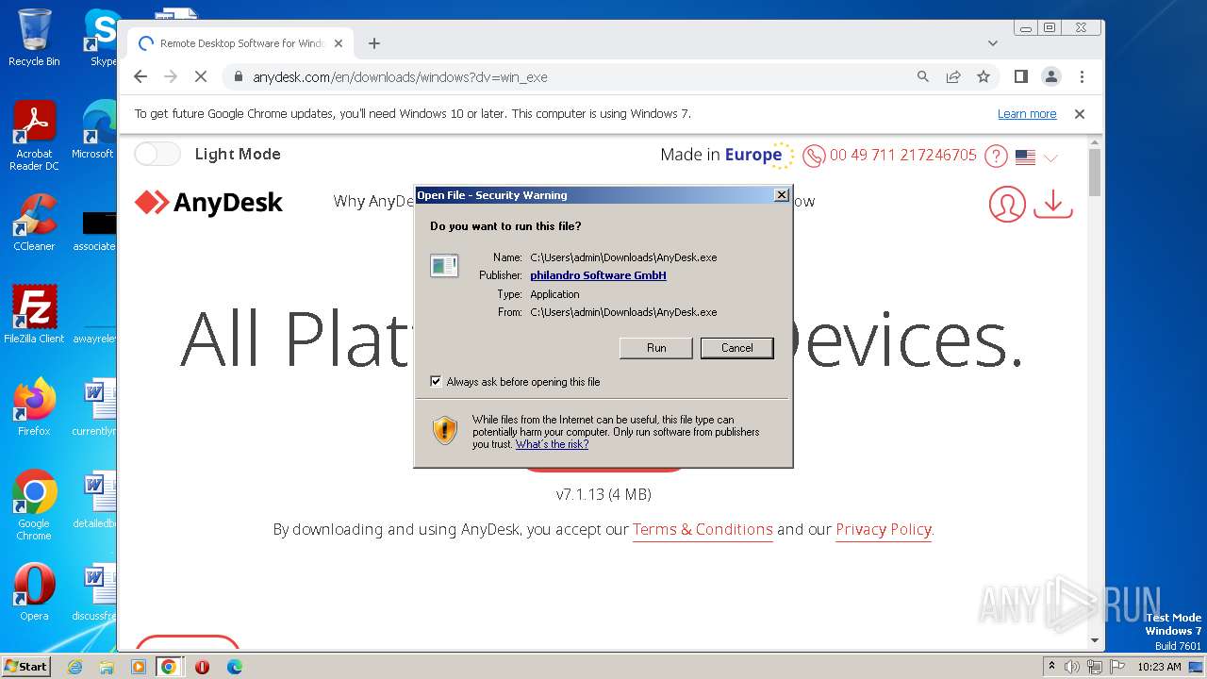This screenshot has width=1207, height=679.
Task: Dismiss the Chrome update notification bar
Action: click(1080, 114)
